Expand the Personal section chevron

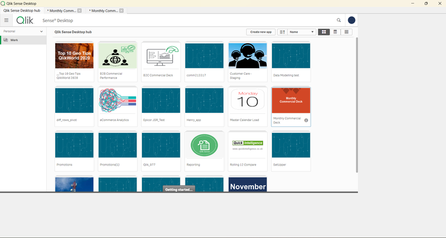point(42,31)
